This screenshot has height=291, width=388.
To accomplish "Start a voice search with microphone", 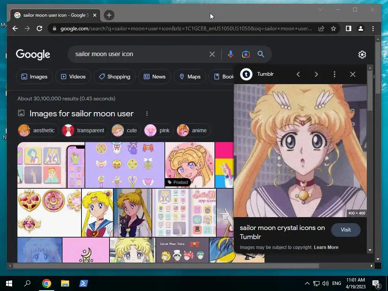I will point(230,54).
